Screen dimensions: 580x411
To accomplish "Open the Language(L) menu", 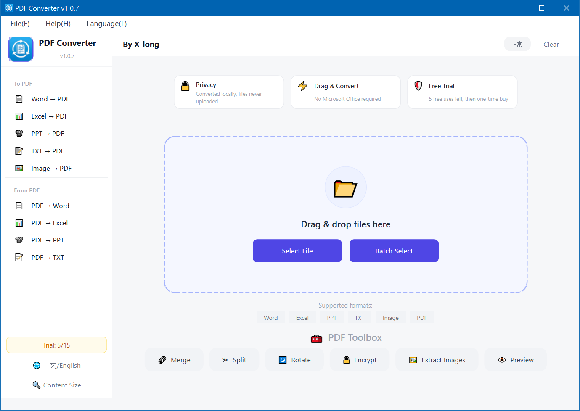I will [106, 24].
